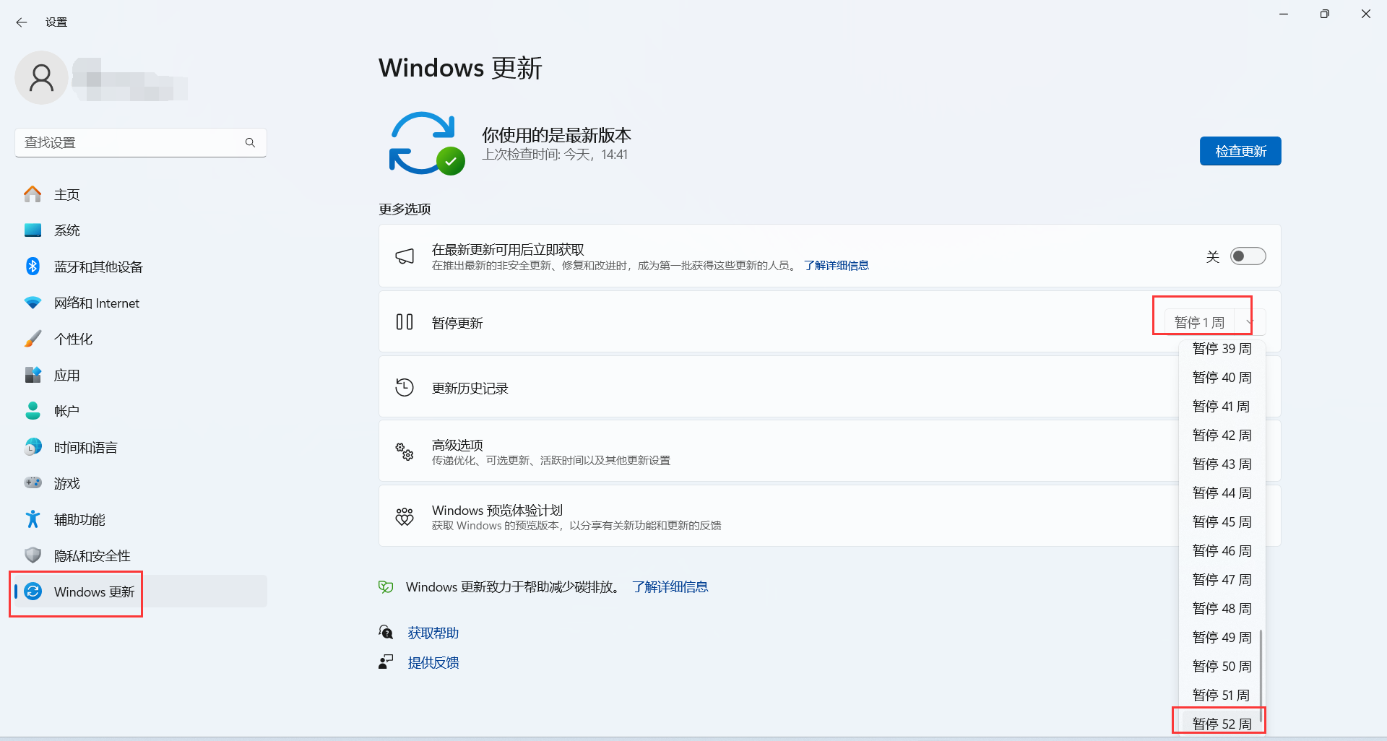Image resolution: width=1387 pixels, height=741 pixels.
Task: Open 了解详细信息 link about early updates
Action: [x=836, y=266]
